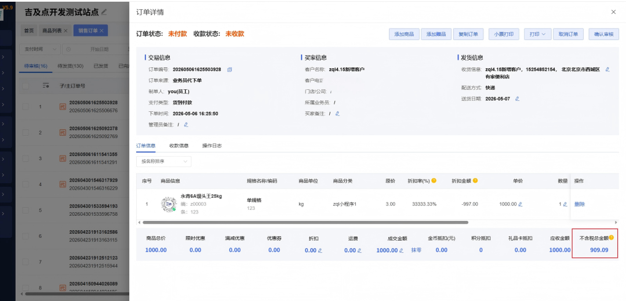The width and height of the screenshot is (626, 301).
Task: Tick the checkbox for order row 5
Action: pos(26,210)
